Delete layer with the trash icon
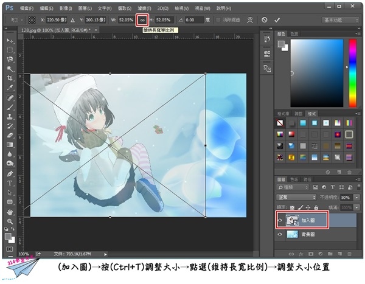The image size is (365, 284). pos(349,254)
